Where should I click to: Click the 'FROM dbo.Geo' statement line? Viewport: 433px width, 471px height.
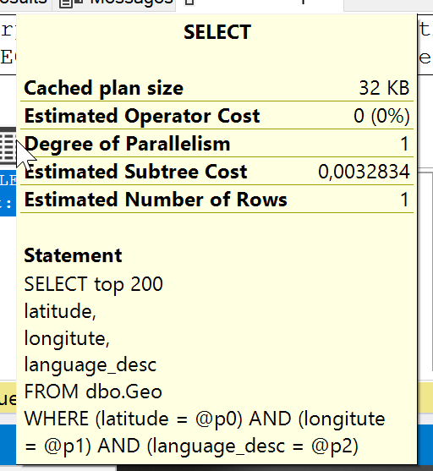93,392
